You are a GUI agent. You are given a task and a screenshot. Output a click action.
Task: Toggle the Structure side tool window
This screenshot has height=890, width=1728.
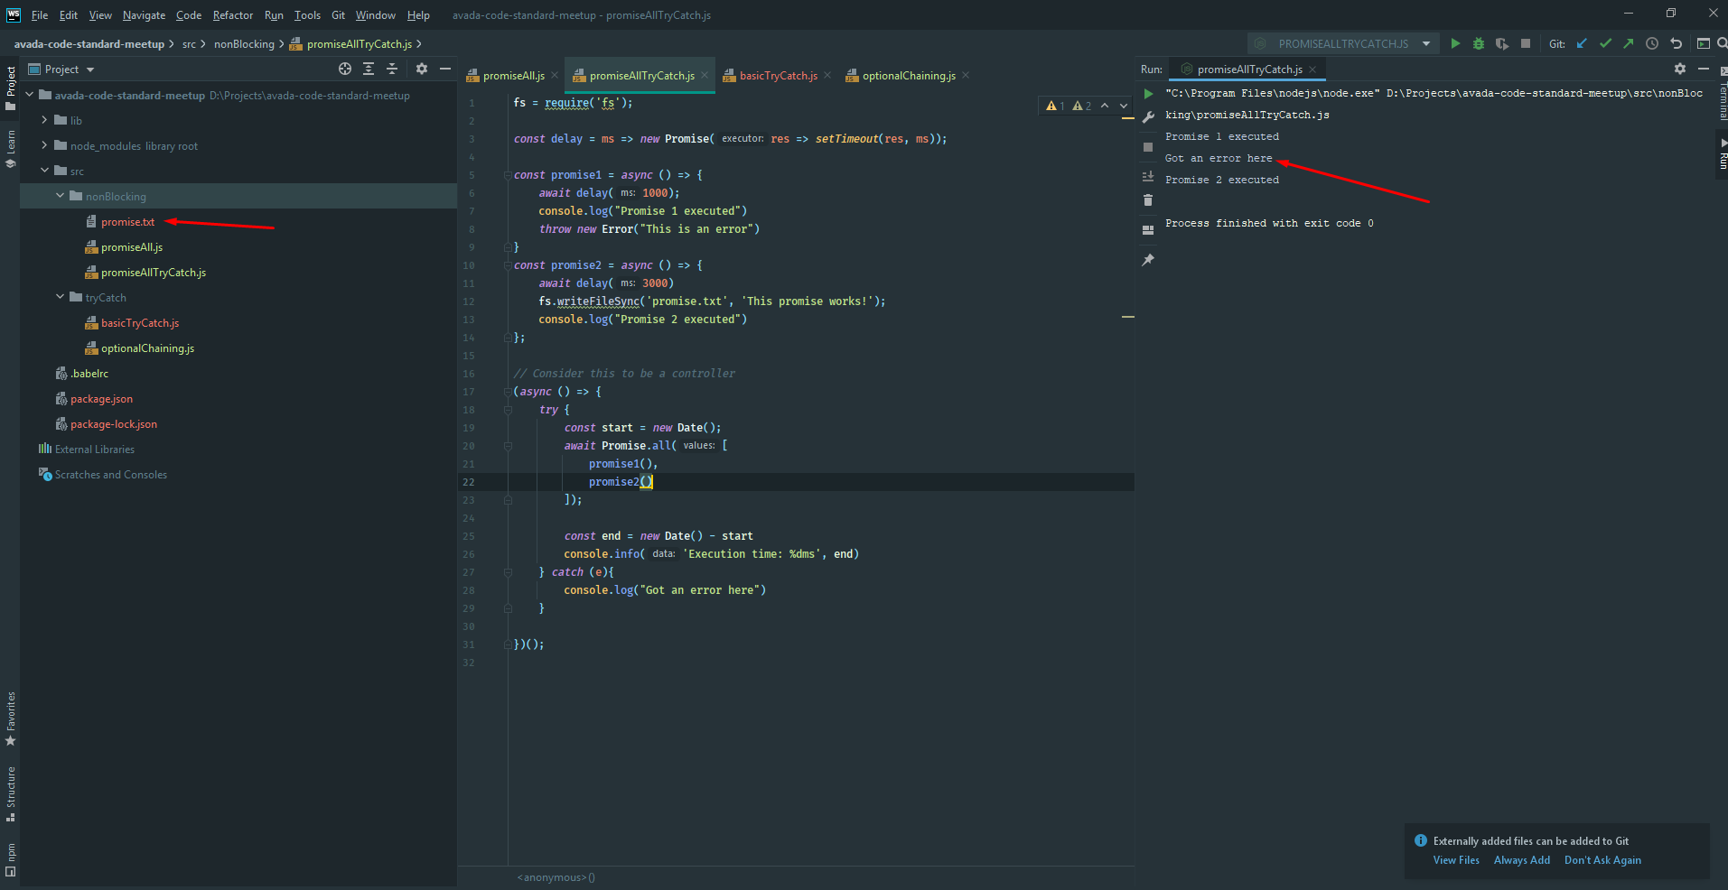coord(11,794)
